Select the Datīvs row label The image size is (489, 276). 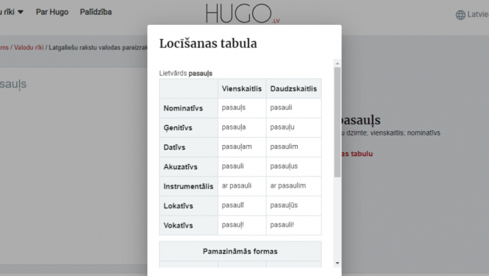click(x=188, y=147)
